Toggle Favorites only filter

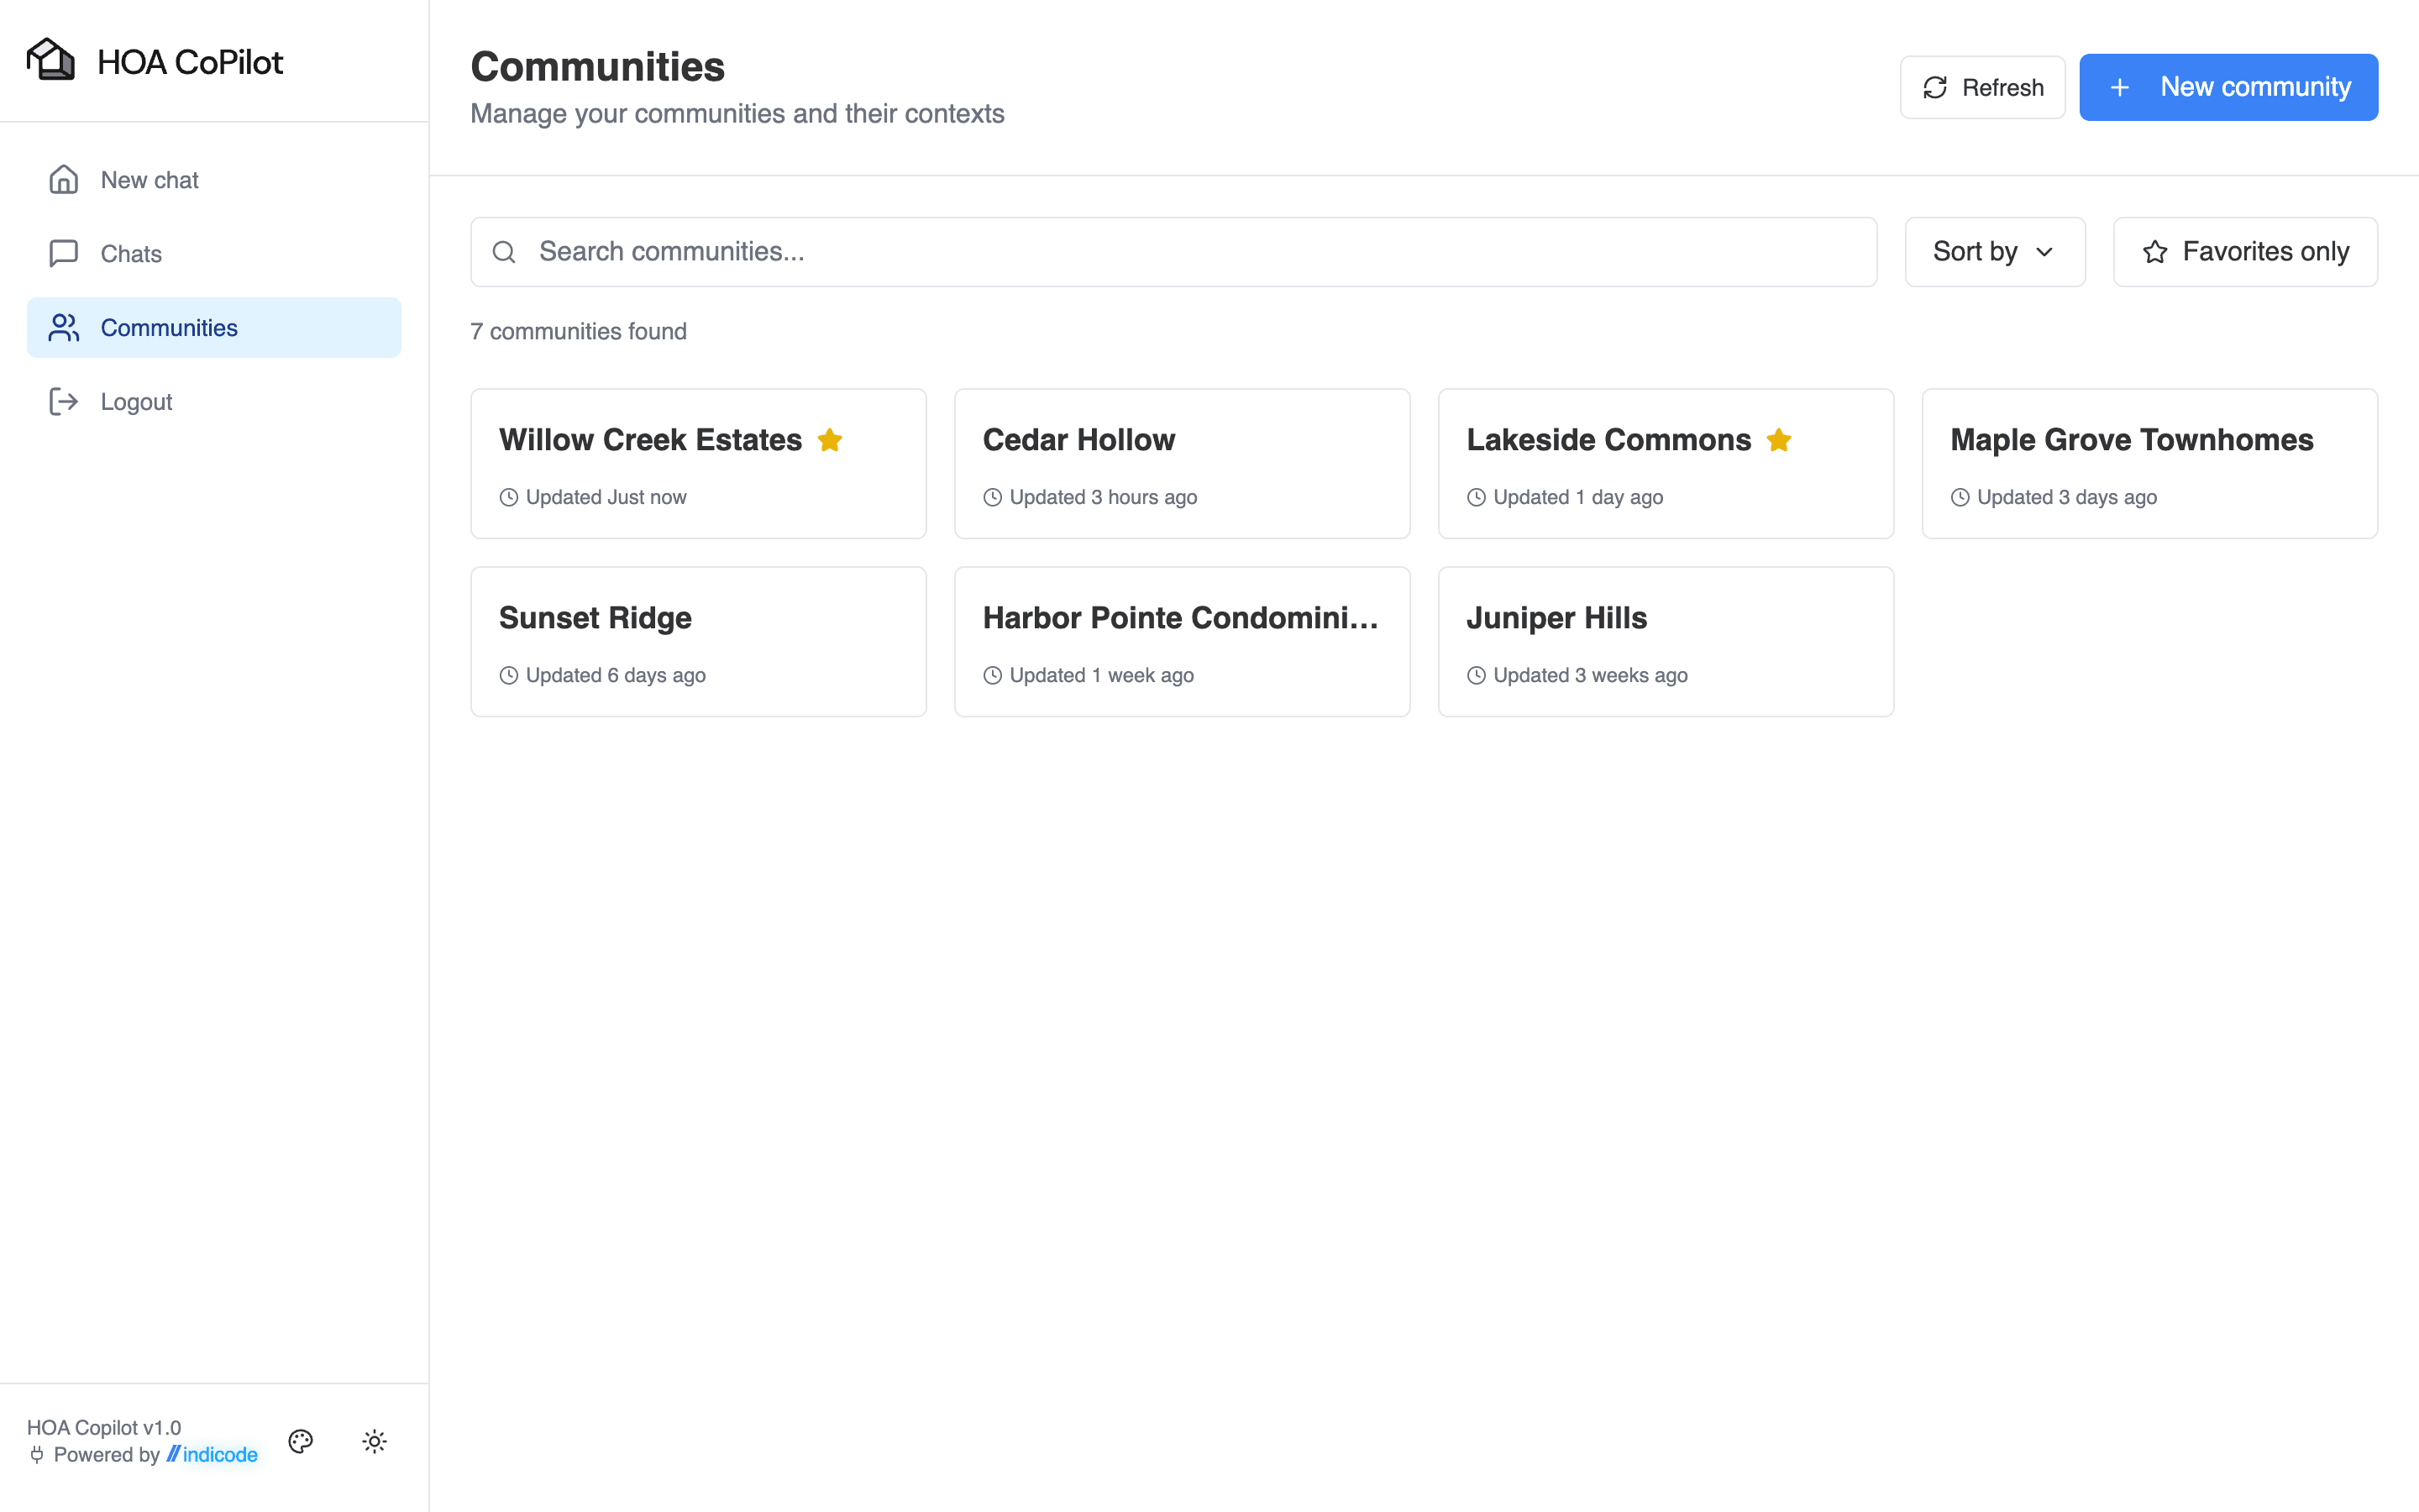click(2245, 252)
